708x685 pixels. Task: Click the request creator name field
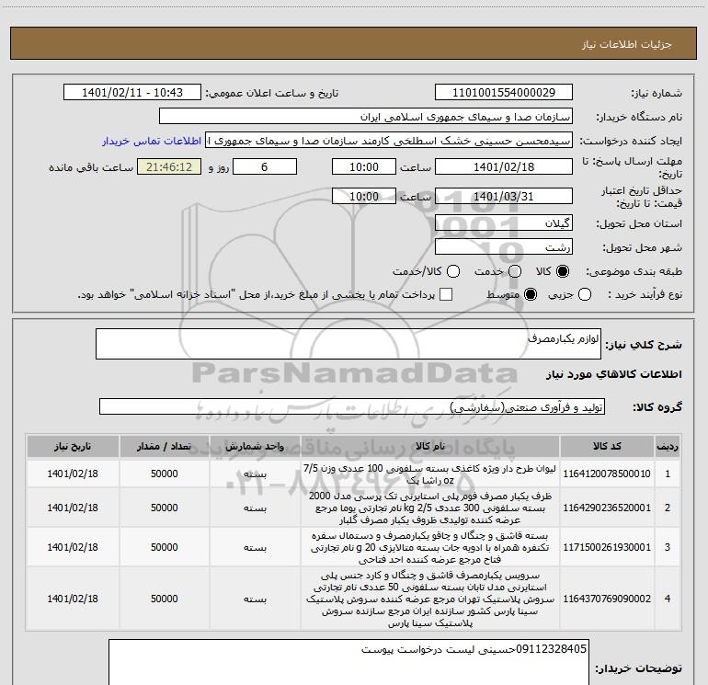tap(389, 141)
